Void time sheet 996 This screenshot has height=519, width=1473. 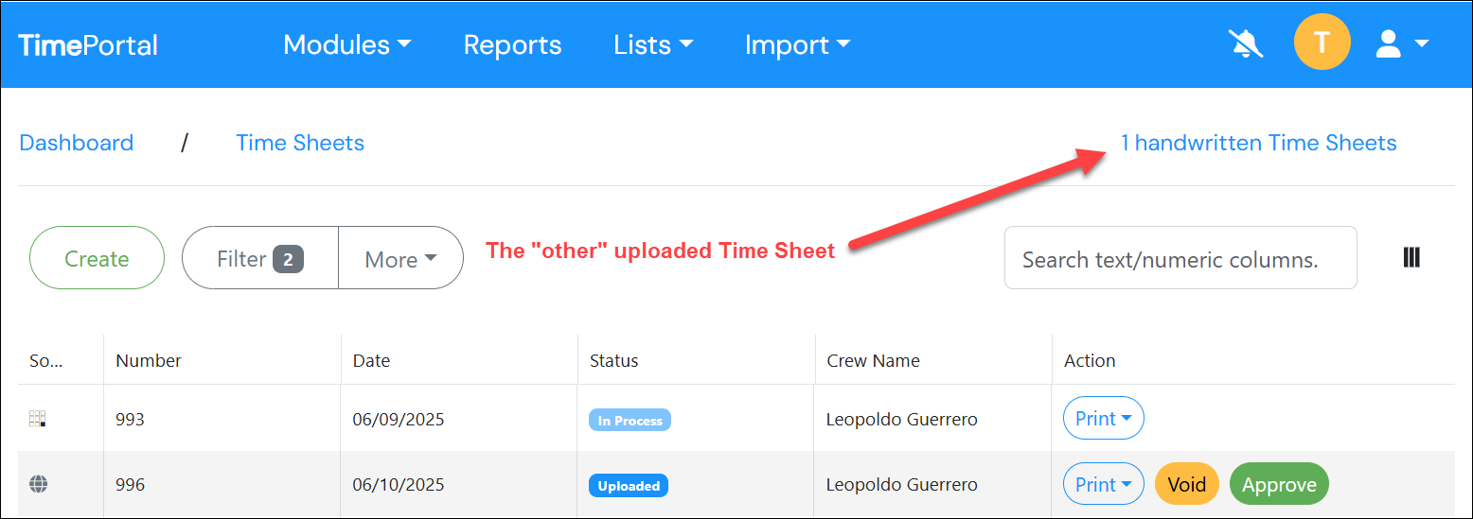tap(1186, 484)
